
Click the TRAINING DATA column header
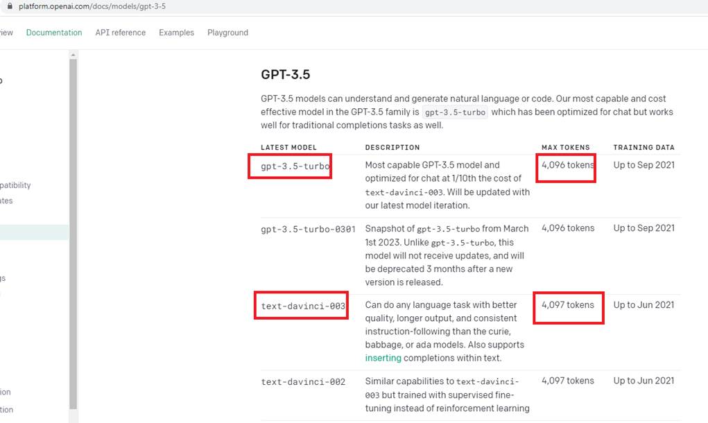pos(644,148)
